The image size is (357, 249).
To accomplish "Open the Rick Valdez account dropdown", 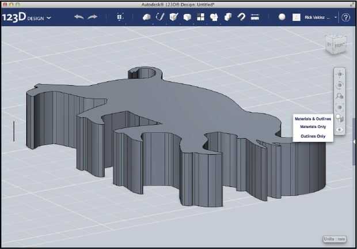I will click(x=321, y=17).
